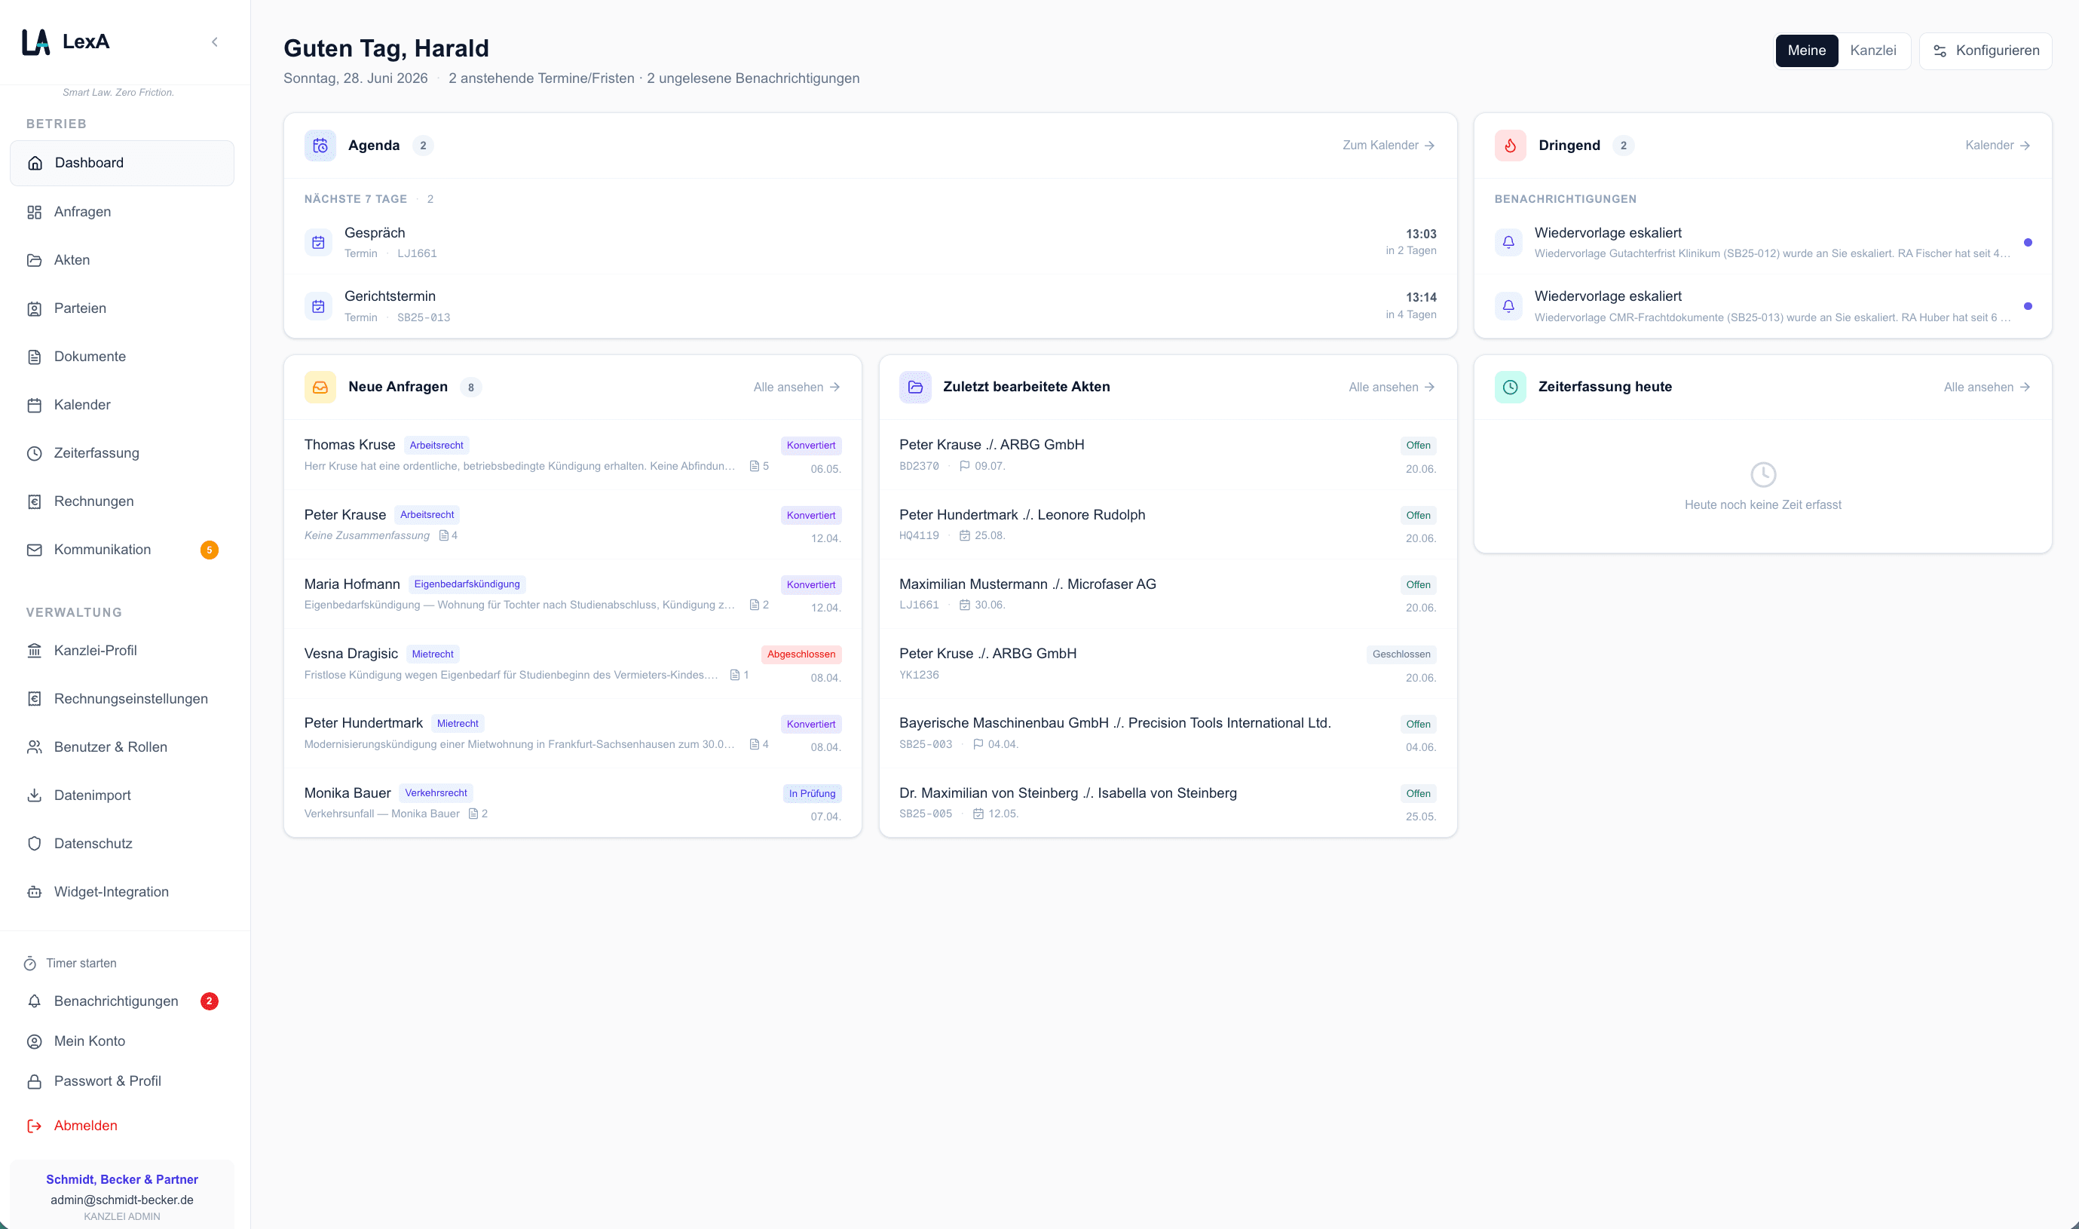Open the Dokumente menu item
Screen dimensions: 2079x1229
(121, 357)
